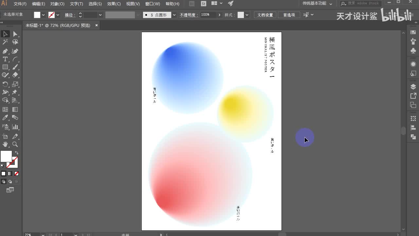This screenshot has width=419, height=236.
Task: Select the Perspective Grid tool
Action: 15,100
